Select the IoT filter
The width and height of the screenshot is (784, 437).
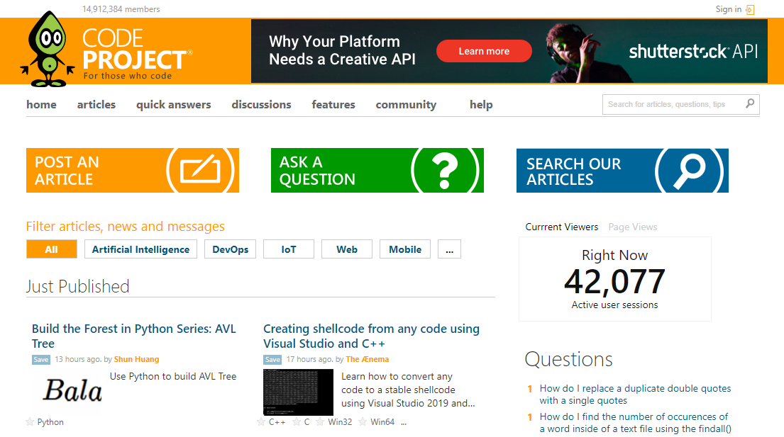coord(289,249)
